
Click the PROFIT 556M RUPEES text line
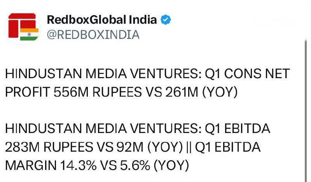(x=121, y=92)
